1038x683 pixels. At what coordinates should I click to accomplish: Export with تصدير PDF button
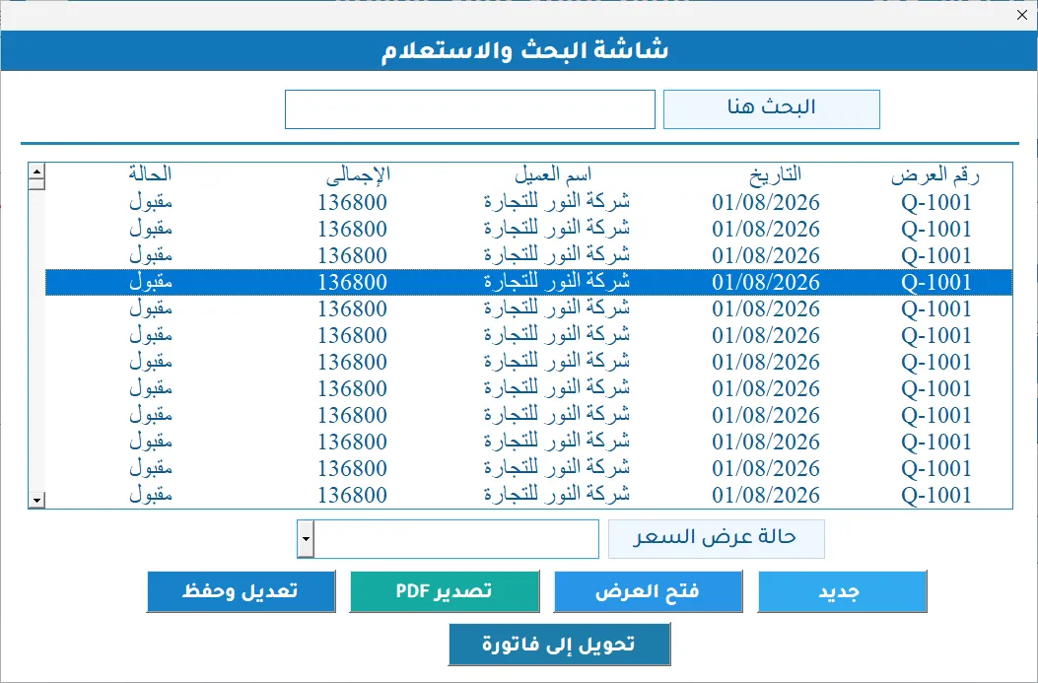click(x=445, y=591)
